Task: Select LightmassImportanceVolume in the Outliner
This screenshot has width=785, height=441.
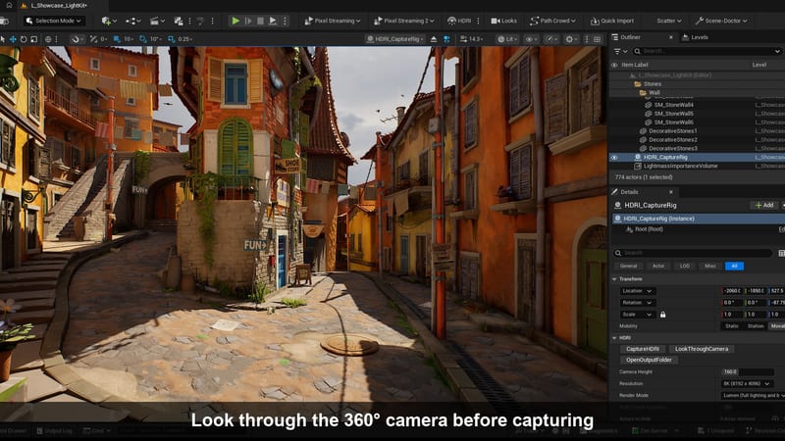Action: point(680,166)
